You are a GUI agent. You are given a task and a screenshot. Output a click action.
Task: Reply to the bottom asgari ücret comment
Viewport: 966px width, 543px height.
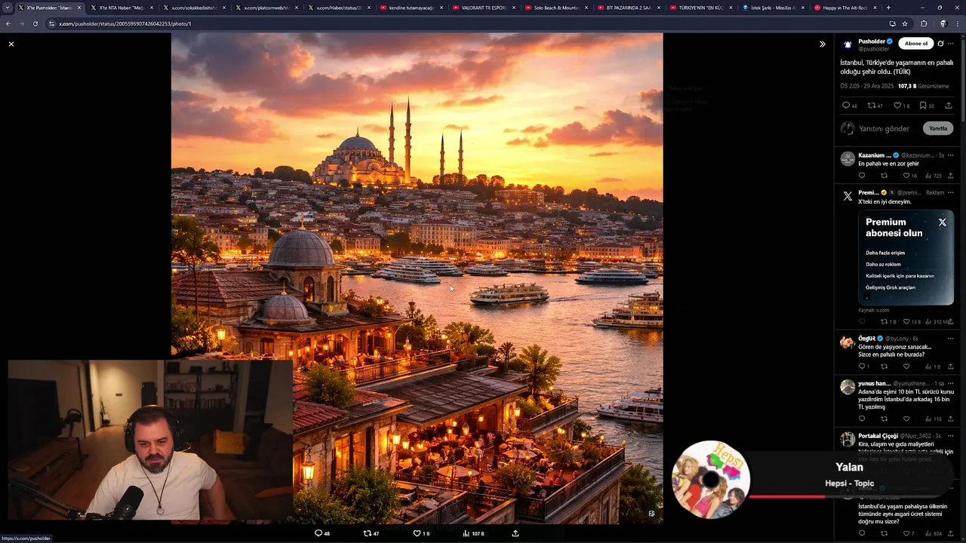point(862,533)
